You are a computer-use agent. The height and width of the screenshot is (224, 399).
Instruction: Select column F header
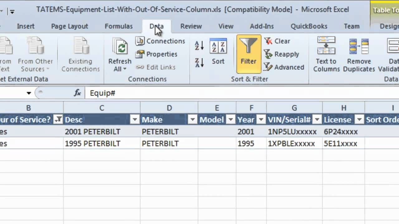(251, 108)
